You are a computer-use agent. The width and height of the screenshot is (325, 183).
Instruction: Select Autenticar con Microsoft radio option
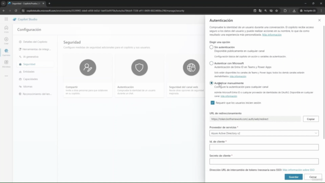tap(211, 63)
